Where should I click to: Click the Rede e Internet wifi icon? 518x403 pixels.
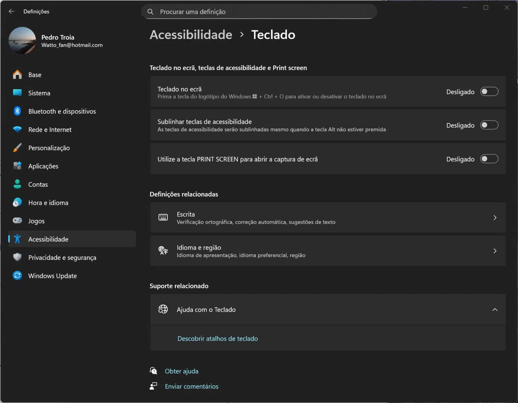[x=17, y=129]
